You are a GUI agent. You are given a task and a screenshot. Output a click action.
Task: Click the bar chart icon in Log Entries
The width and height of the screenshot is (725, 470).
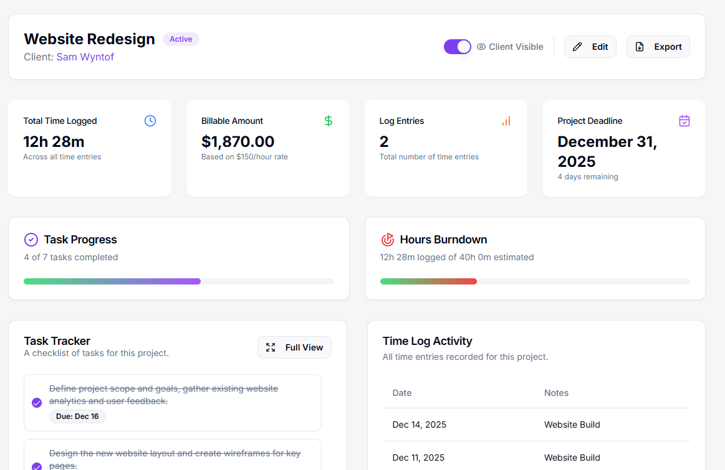point(506,121)
